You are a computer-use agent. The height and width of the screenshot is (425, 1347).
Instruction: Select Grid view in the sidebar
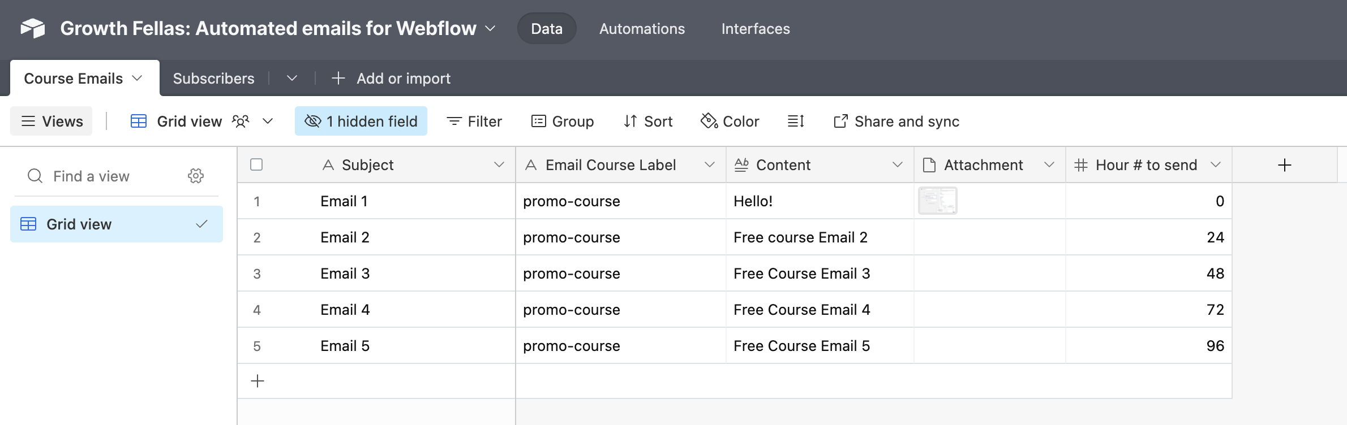tap(117, 224)
